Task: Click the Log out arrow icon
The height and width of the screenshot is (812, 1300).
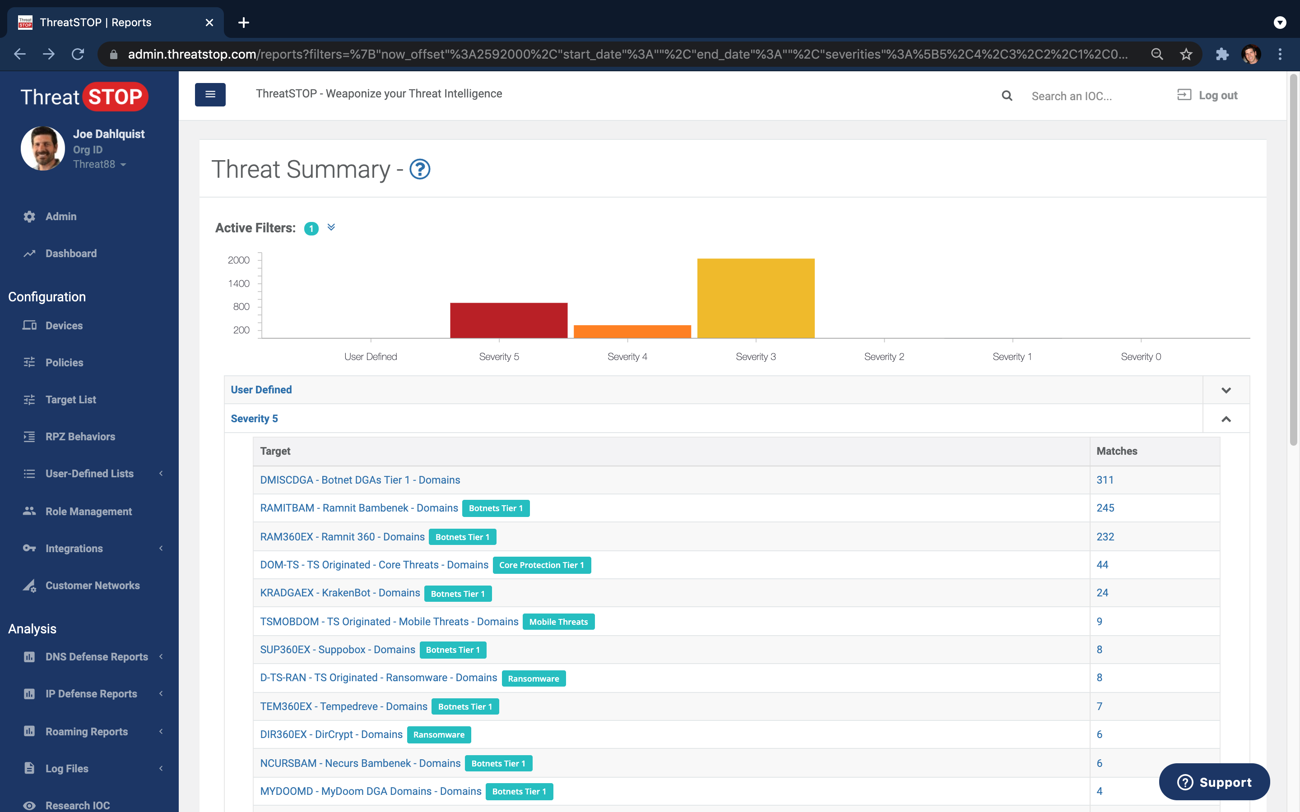Action: 1184,95
